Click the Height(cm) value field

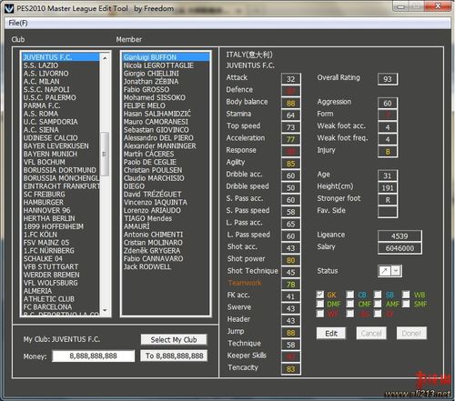388,188
